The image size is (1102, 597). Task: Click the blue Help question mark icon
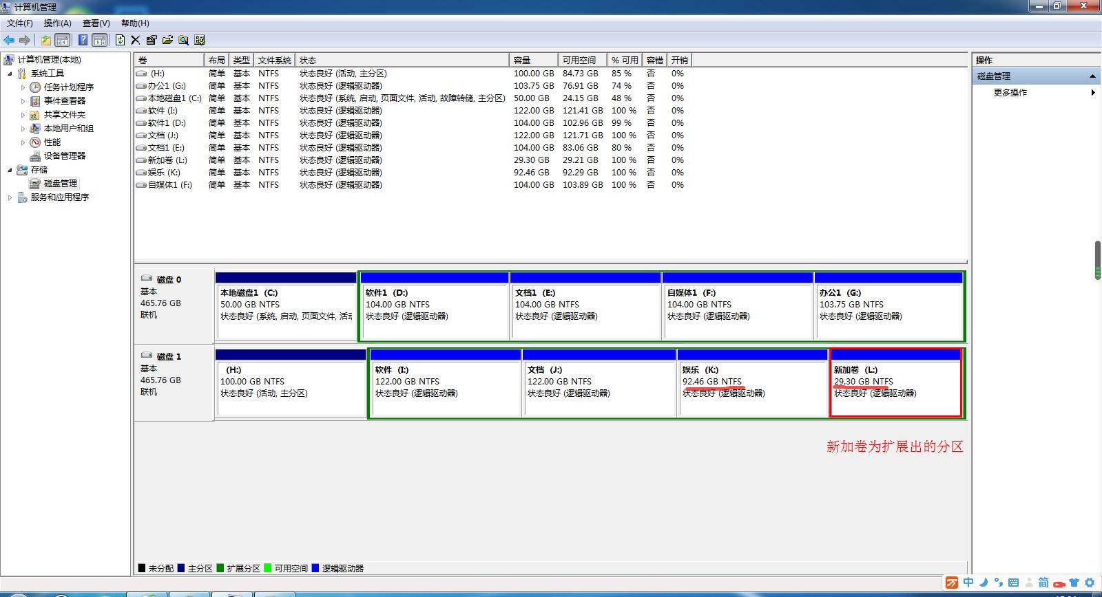83,40
